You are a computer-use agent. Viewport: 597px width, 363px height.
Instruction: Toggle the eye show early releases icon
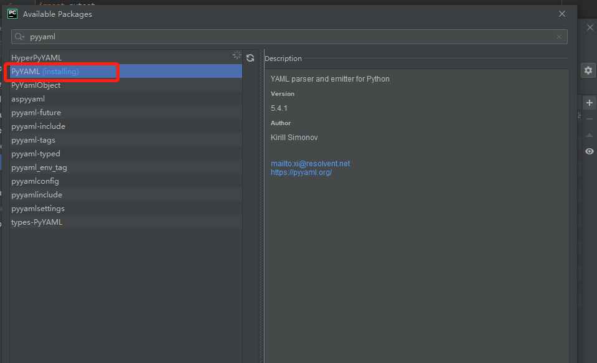(590, 151)
